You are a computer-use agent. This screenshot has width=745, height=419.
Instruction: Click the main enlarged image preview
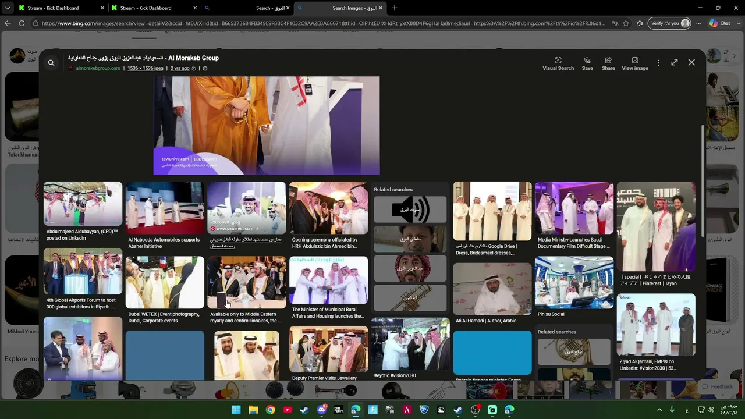point(267,125)
